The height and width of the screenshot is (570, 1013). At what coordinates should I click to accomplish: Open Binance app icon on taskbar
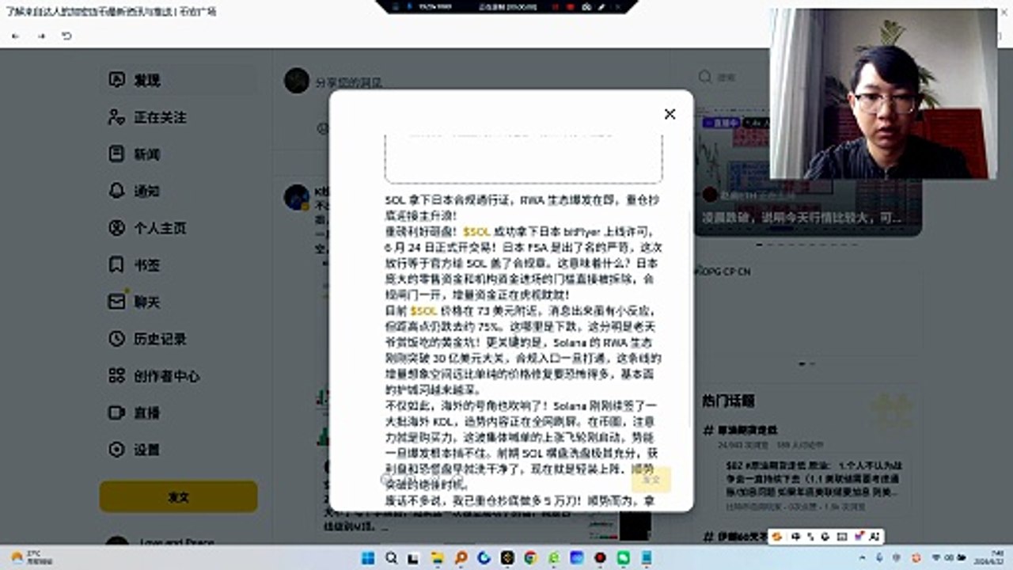pyautogui.click(x=507, y=558)
